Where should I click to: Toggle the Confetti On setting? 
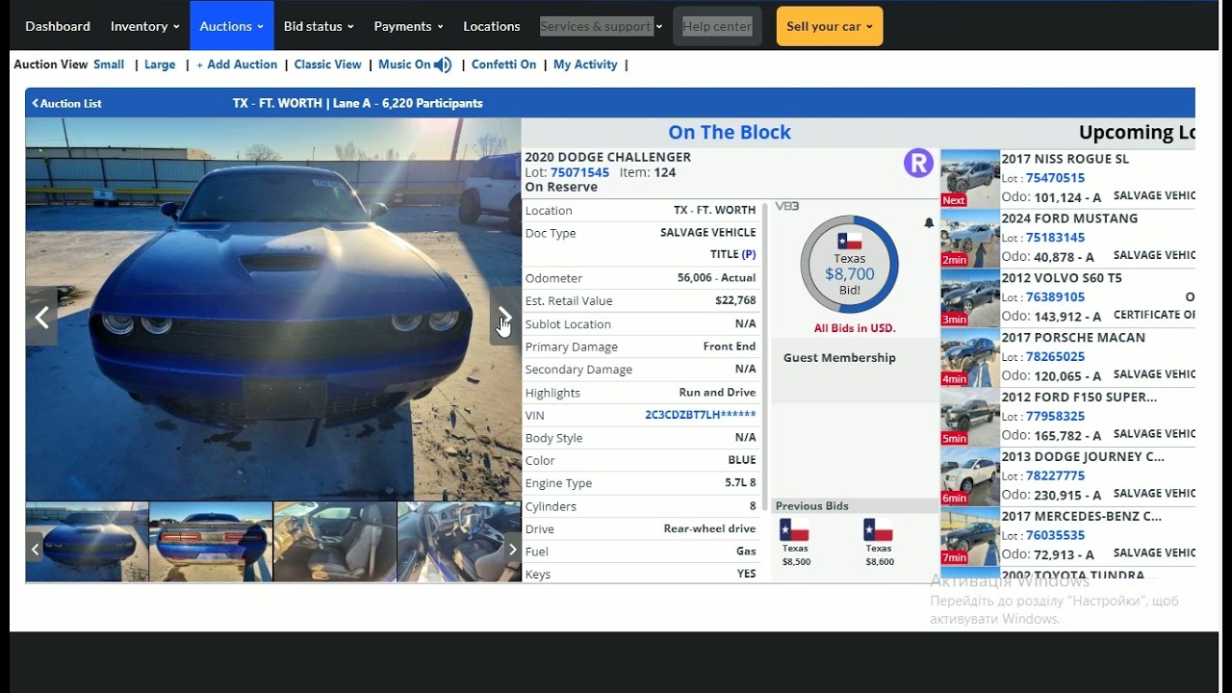pyautogui.click(x=503, y=64)
